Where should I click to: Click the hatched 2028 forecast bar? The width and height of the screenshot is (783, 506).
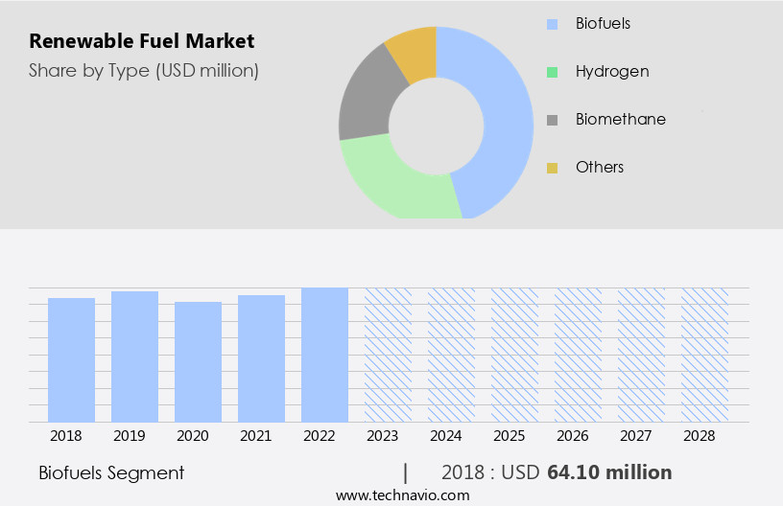[705, 355]
